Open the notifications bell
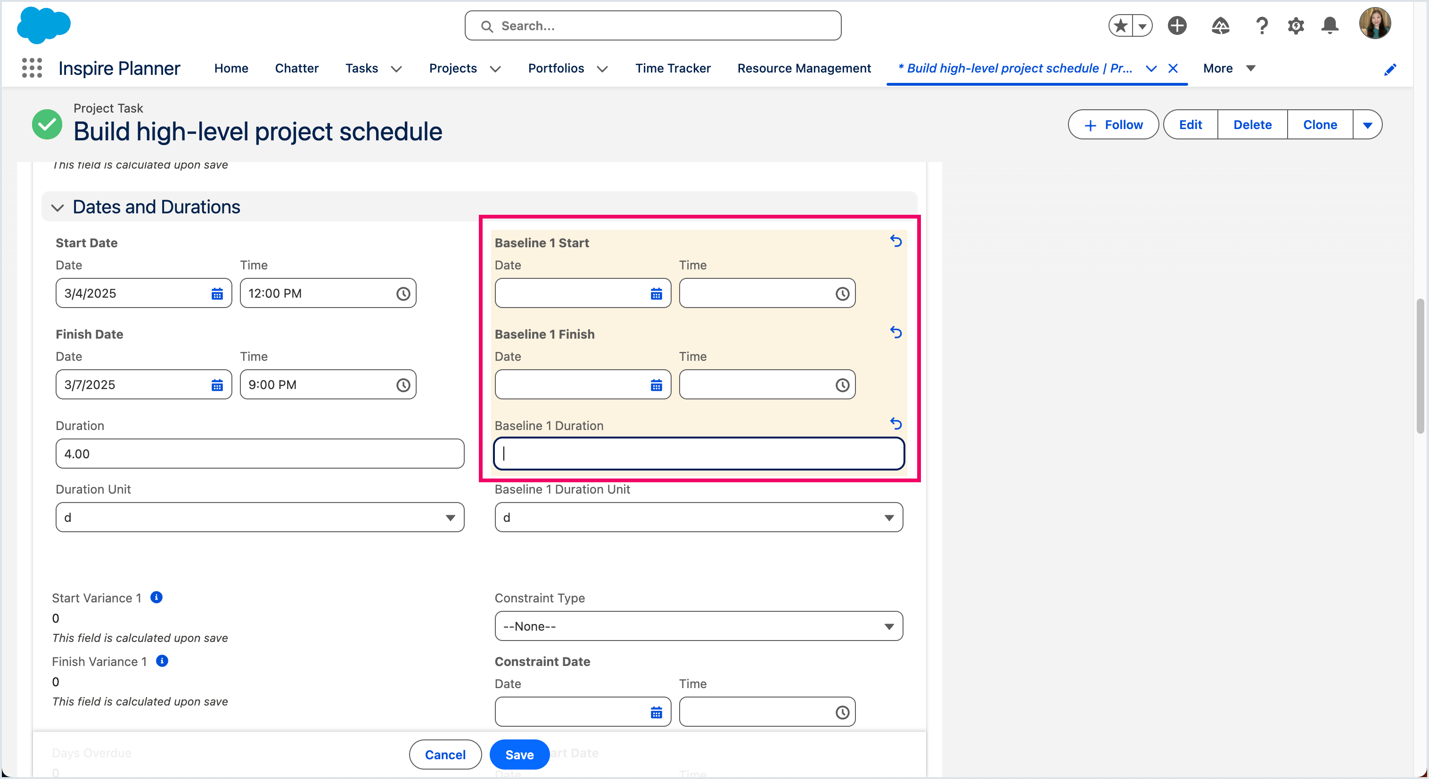Viewport: 1429px width, 779px height. pos(1330,25)
